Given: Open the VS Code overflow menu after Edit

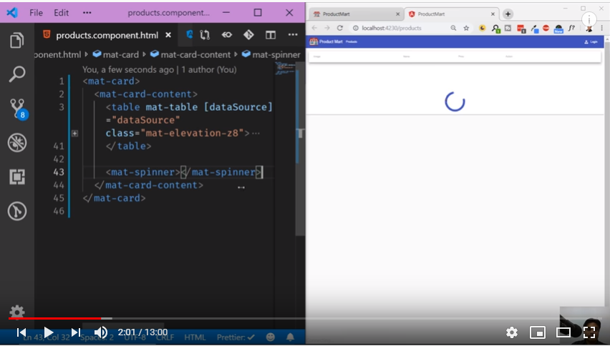Looking at the screenshot, I should coord(87,13).
